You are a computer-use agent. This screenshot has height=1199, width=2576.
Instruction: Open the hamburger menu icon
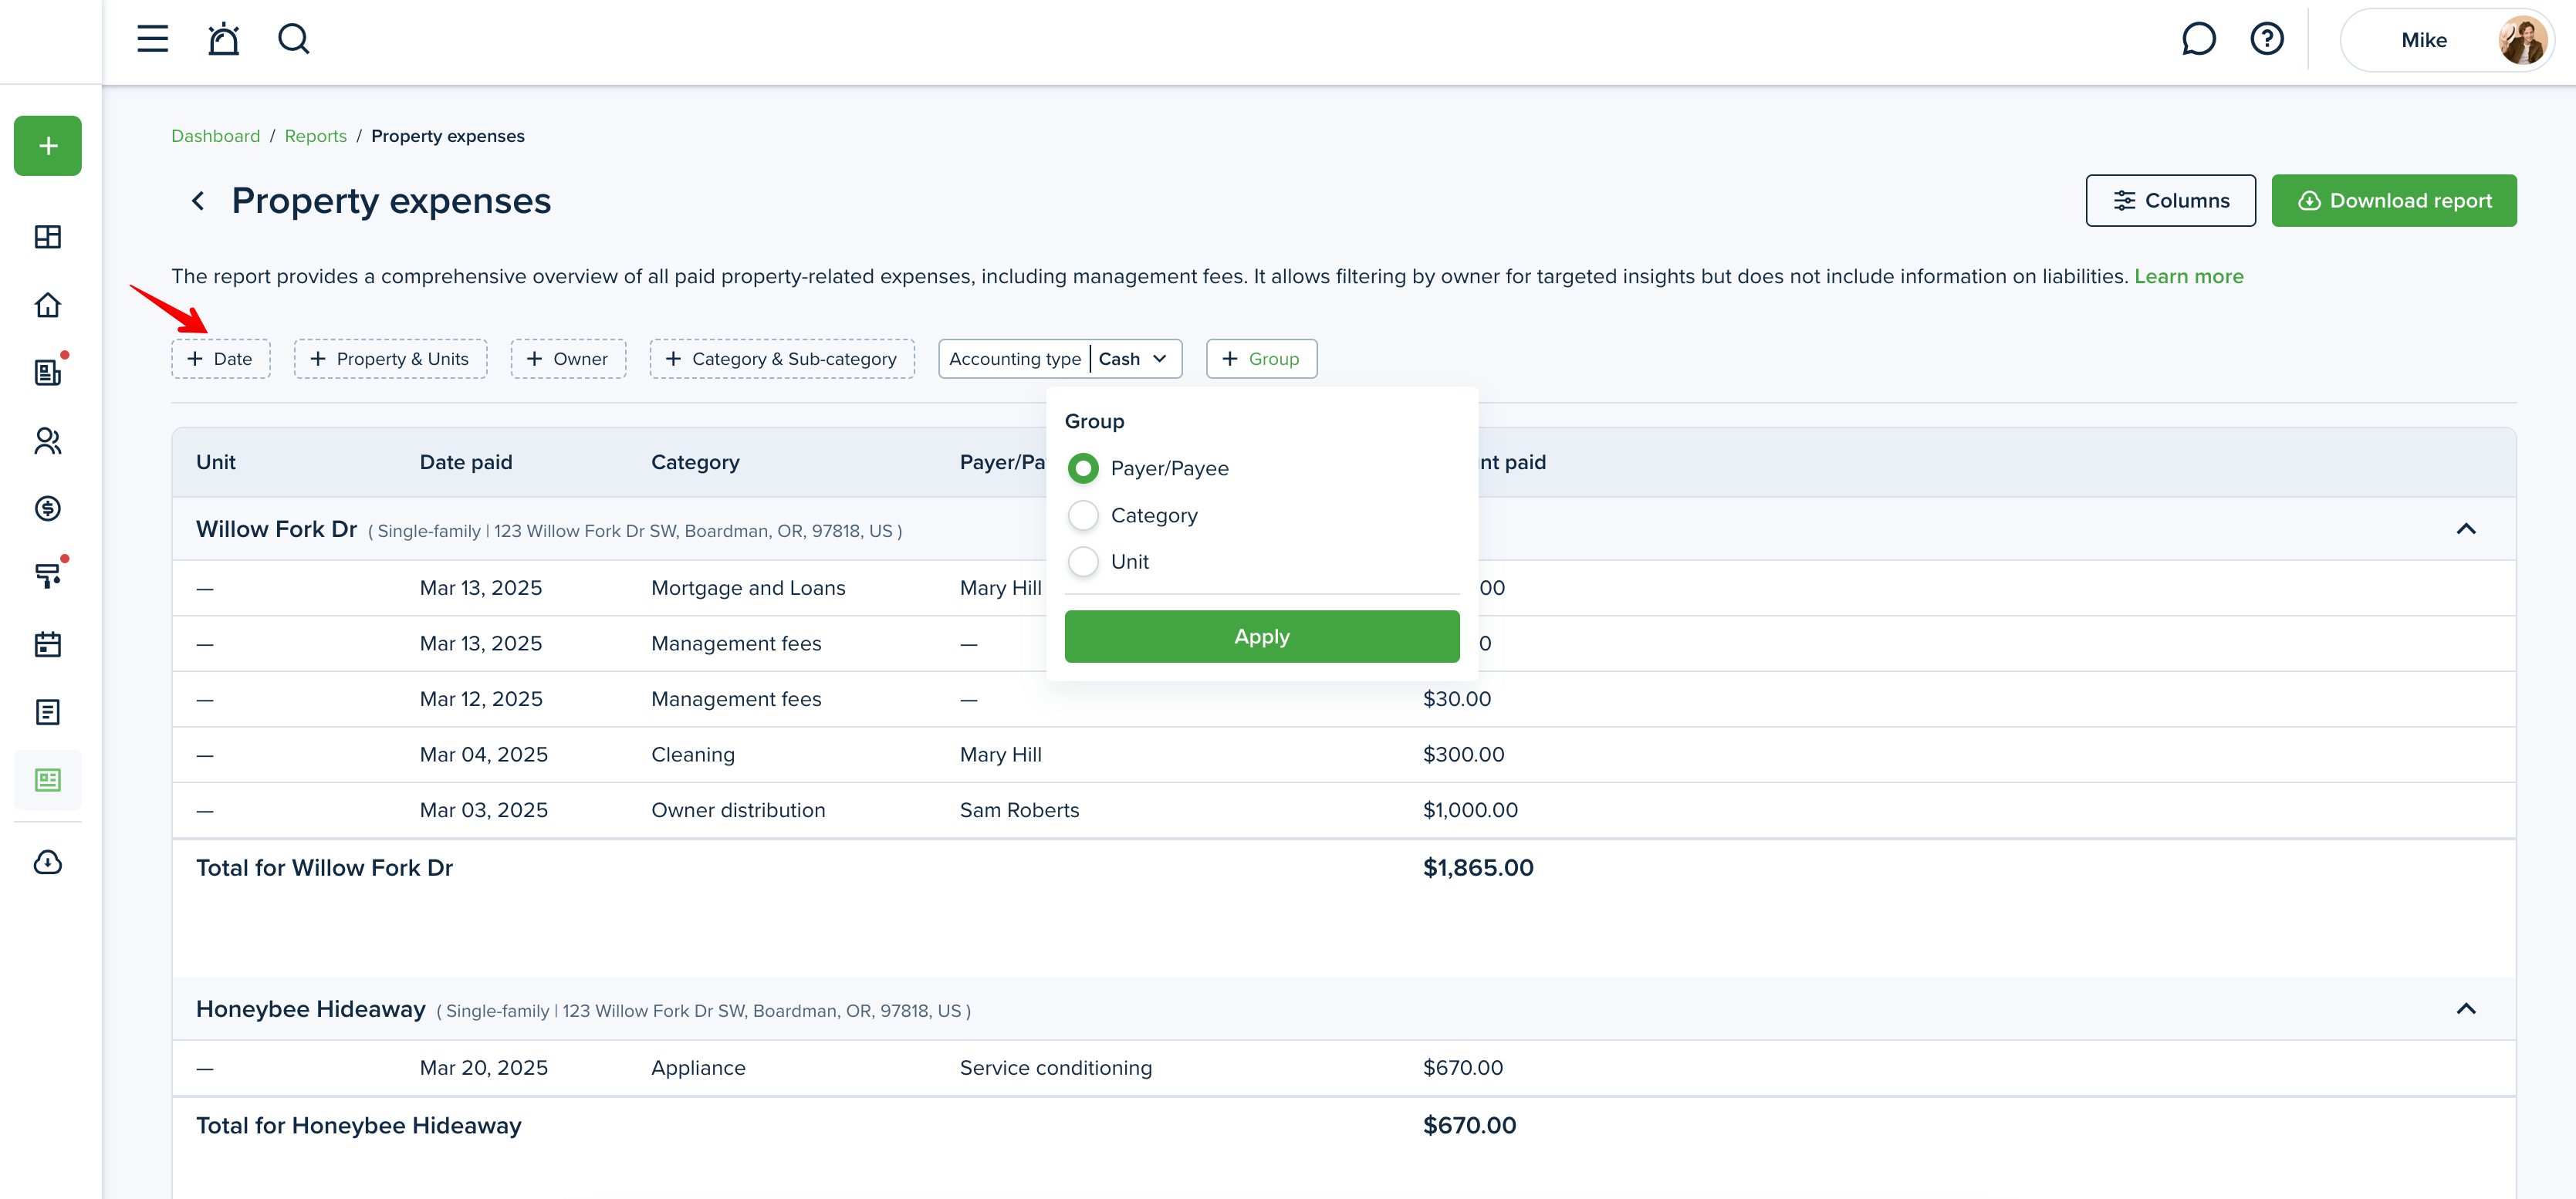point(152,39)
